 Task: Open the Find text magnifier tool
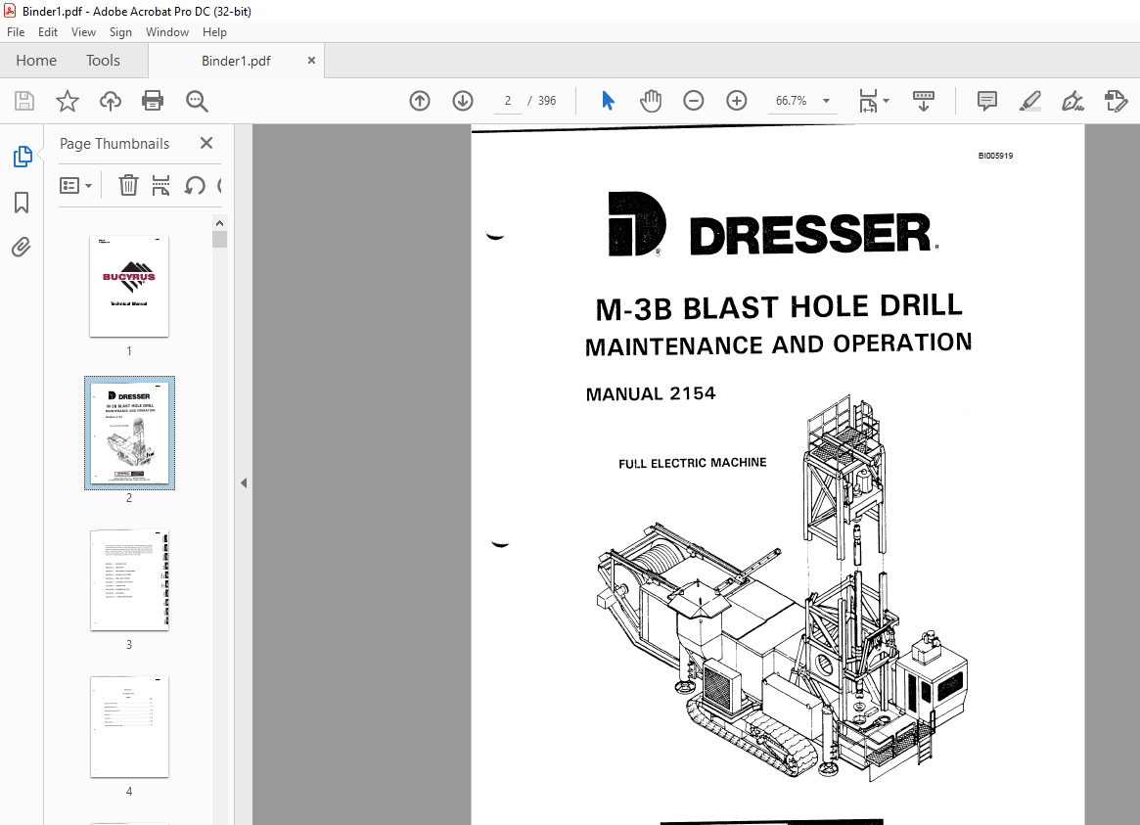(x=197, y=101)
